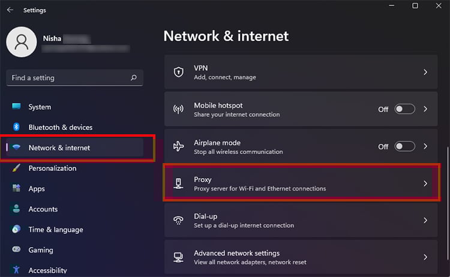Click the VPN shield icon
The image size is (450, 277).
178,72
